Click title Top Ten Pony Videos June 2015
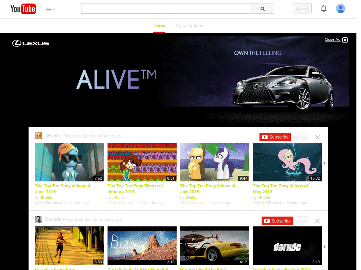 [x=63, y=189]
